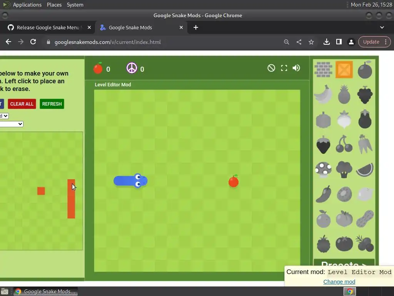Click the address bar URL
Screen dimensions: 394x296
[108, 42]
